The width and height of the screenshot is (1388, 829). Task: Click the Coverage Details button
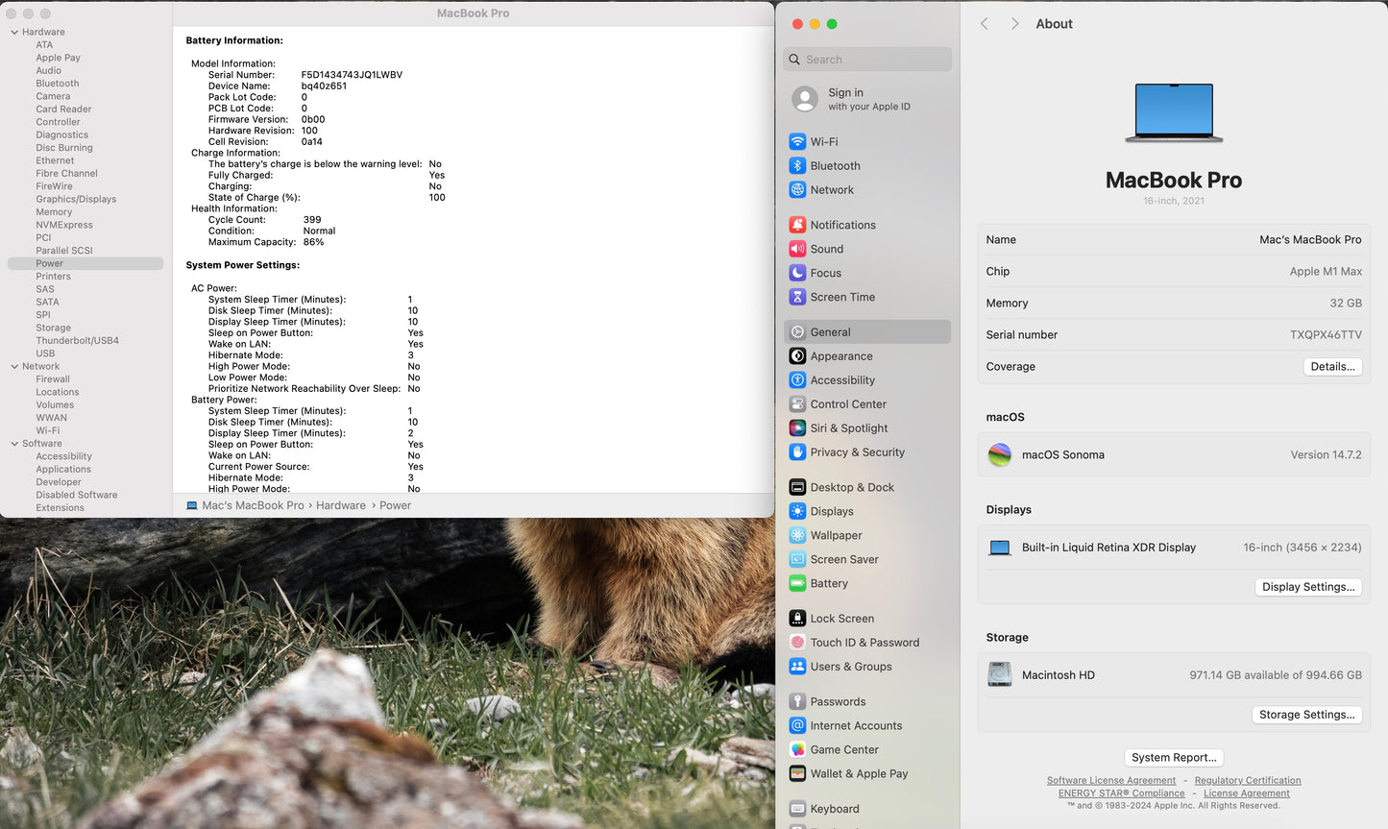1332,367
